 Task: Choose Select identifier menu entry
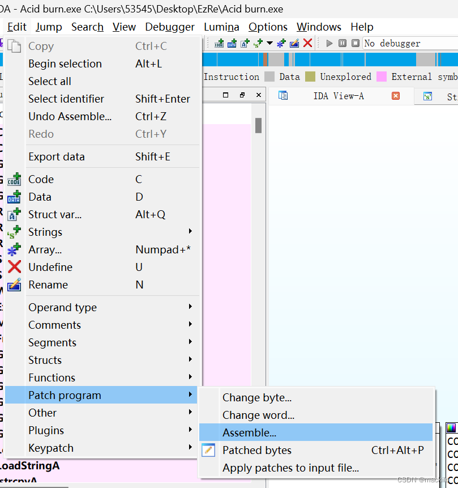pos(101,99)
